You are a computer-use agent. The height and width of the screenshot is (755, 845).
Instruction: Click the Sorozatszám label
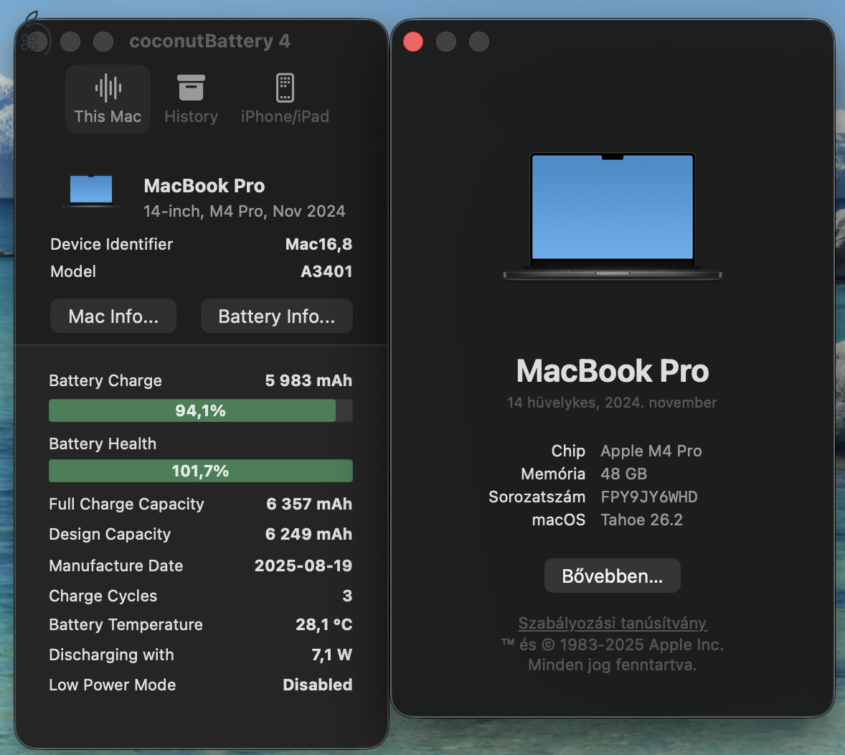[x=537, y=497]
